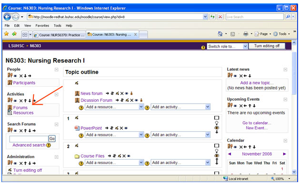Click the Search Forums text field
The image size is (299, 183).
pyautogui.click(x=29, y=139)
